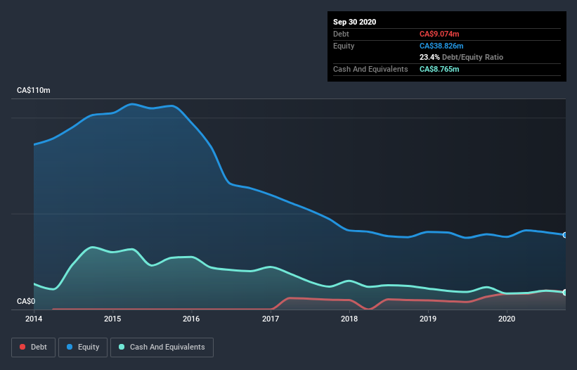The height and width of the screenshot is (370, 577).
Task: Click the Sep 30 2020 tooltip date
Action: point(354,22)
